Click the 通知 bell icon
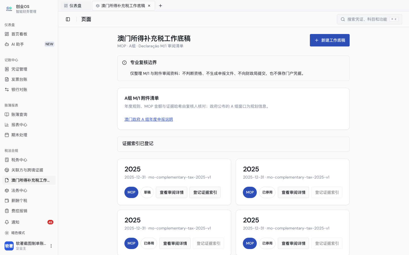Screen dimensions: 409x255 (x=7, y=222)
